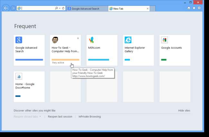The image size is (209, 137).
Task: Open the Home page icon
Action: [189, 8]
